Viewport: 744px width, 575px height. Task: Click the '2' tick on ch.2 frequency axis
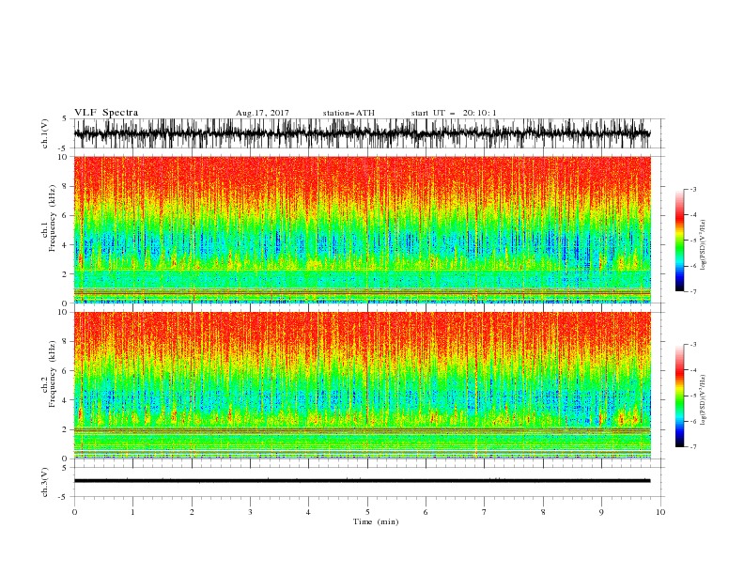point(67,429)
